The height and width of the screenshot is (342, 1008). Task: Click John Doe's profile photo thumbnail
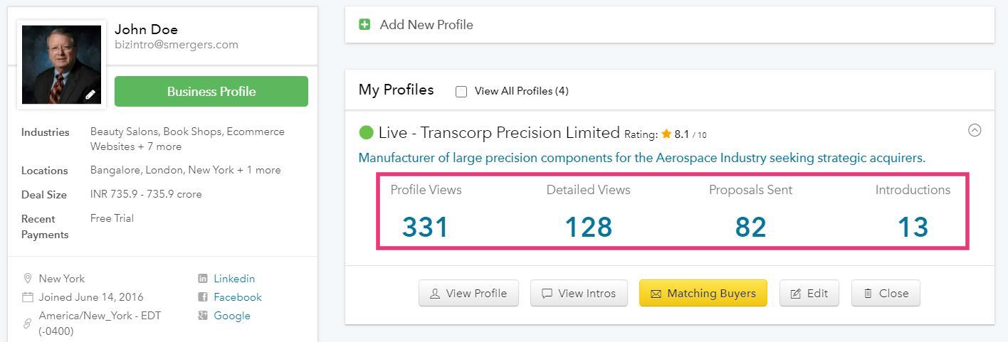(62, 65)
